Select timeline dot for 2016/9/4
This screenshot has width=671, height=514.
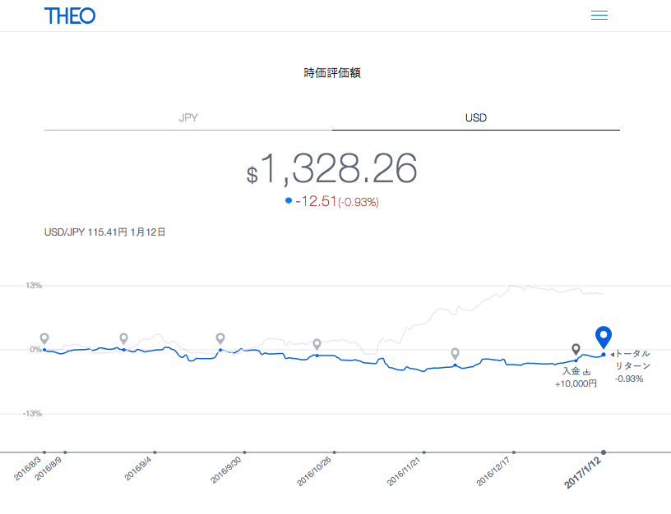(x=155, y=452)
